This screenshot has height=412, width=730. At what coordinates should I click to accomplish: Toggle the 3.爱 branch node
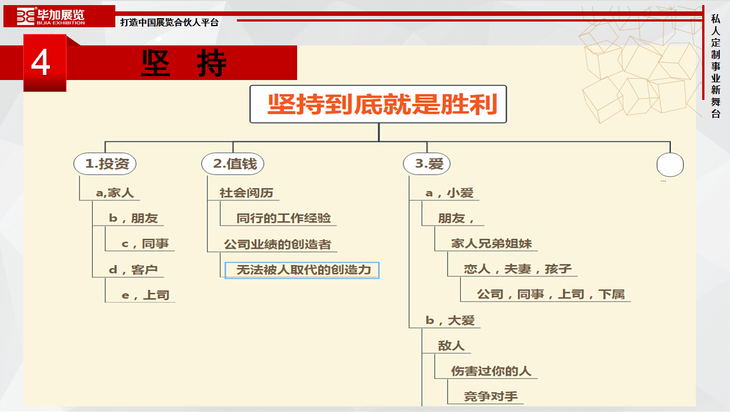click(x=427, y=163)
